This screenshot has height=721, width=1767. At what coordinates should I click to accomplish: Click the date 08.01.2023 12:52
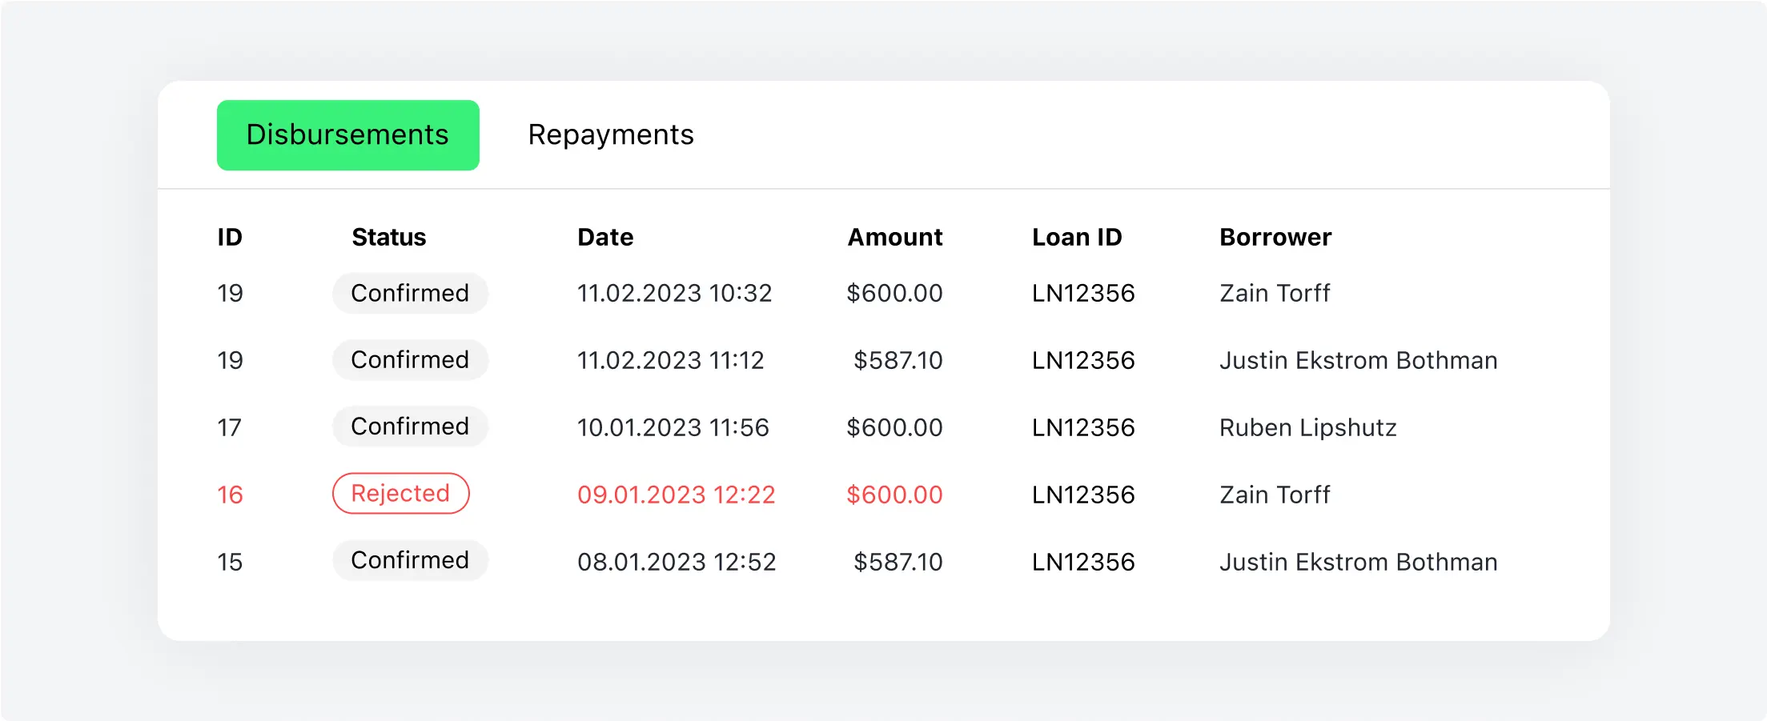pos(677,562)
